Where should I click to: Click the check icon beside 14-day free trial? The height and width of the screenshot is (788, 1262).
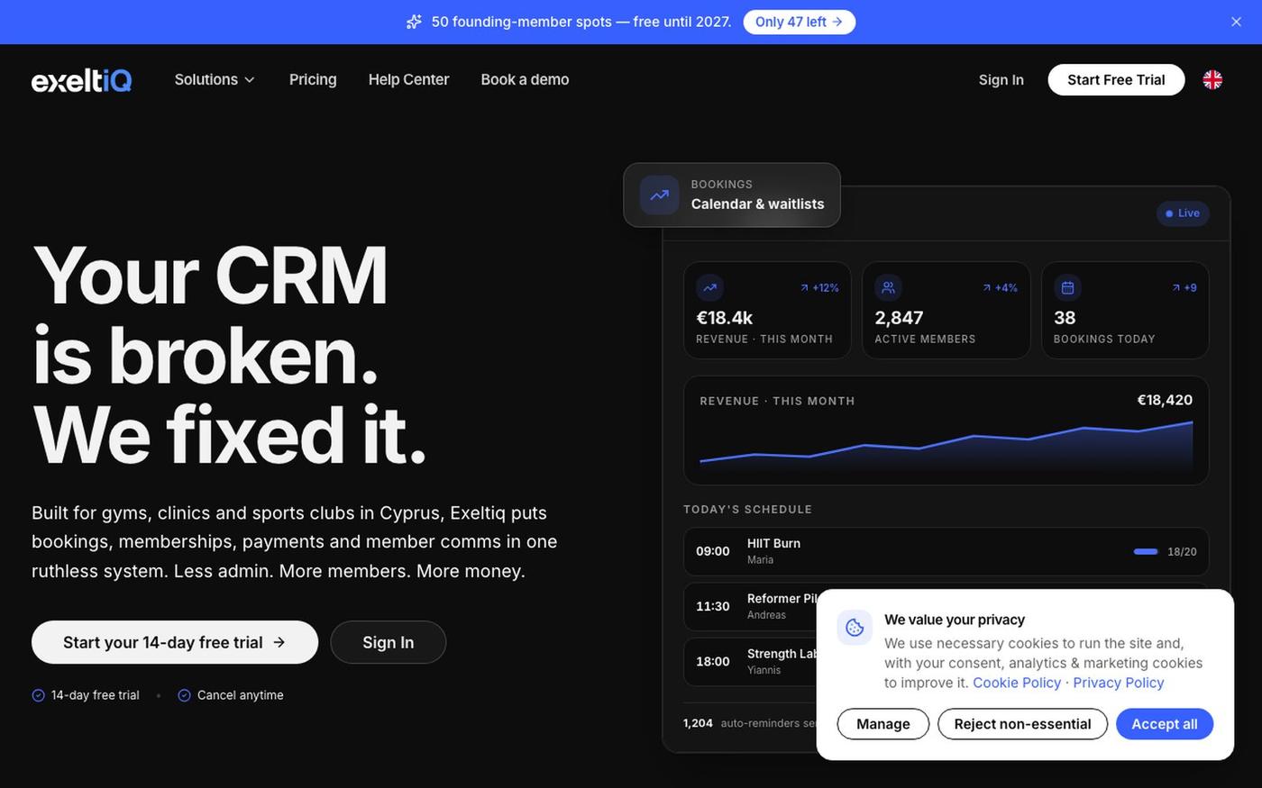[x=38, y=695]
